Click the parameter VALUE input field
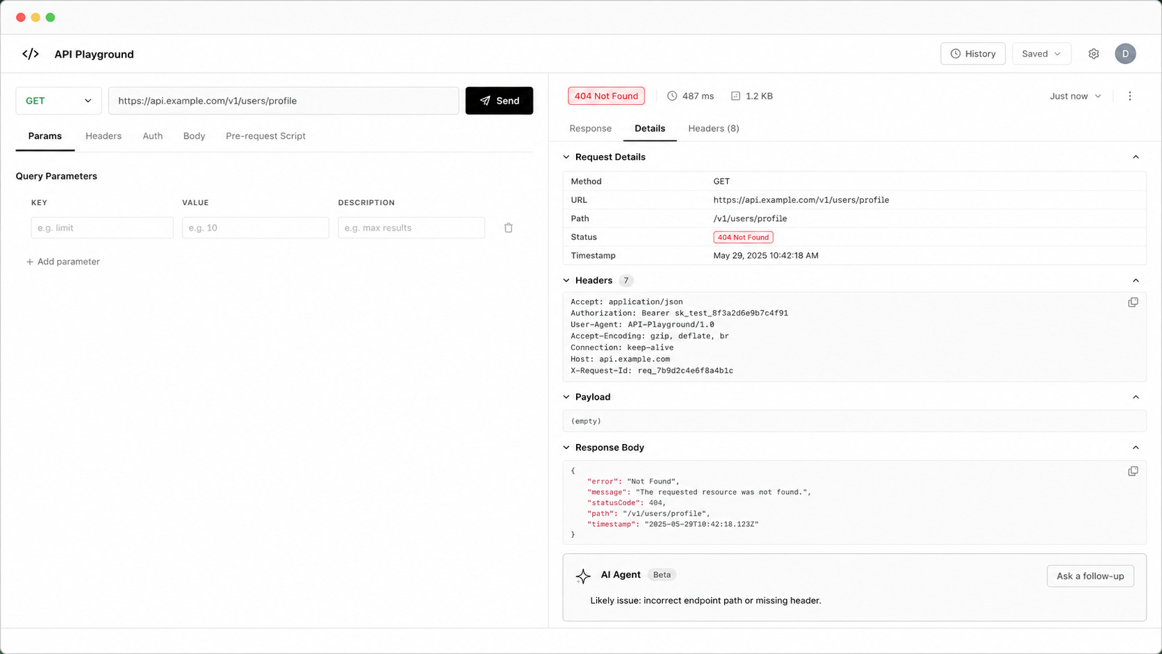Screen dimensions: 1162x654 [256, 228]
